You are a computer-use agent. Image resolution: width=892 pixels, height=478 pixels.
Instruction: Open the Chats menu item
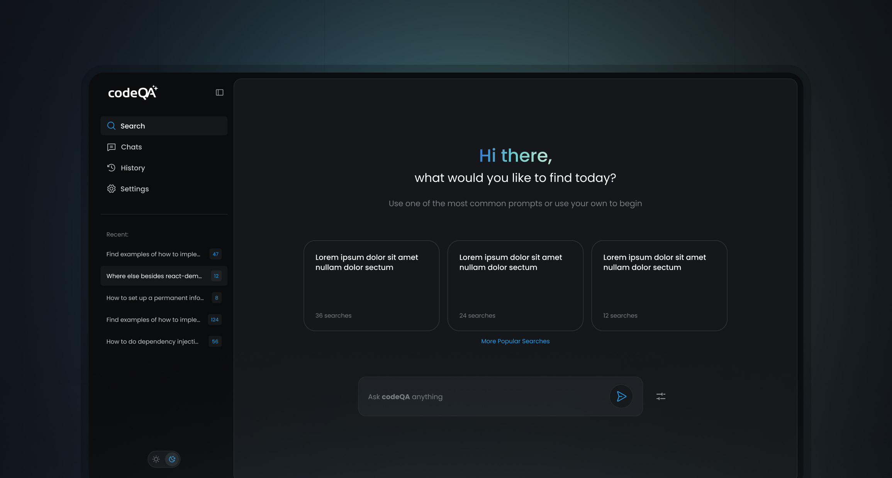[164, 147]
